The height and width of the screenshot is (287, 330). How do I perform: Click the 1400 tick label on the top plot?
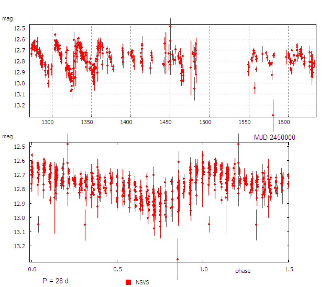tap(126, 122)
